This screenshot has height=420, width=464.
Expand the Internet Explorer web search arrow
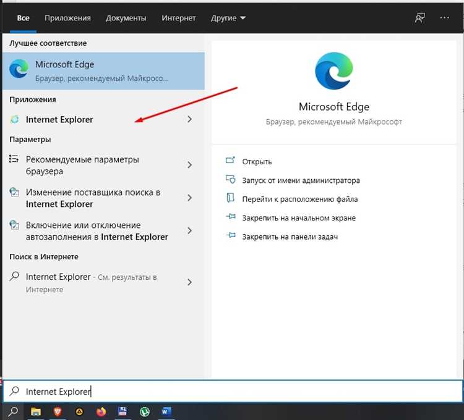coord(189,282)
